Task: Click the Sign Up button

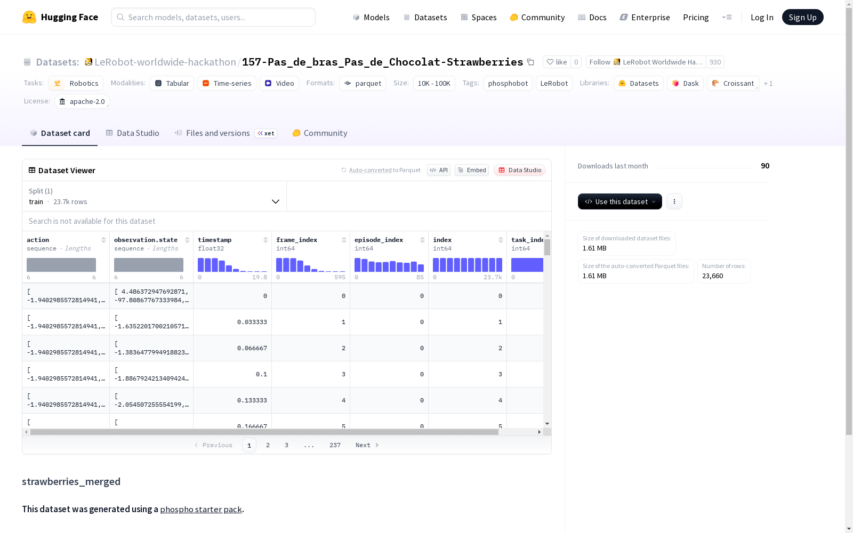Action: 802,17
